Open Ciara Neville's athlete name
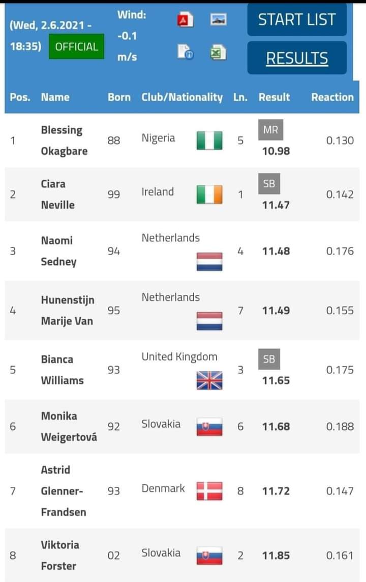 coord(57,195)
